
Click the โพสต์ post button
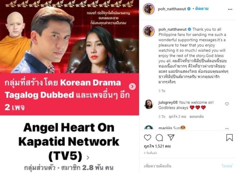point(227,166)
